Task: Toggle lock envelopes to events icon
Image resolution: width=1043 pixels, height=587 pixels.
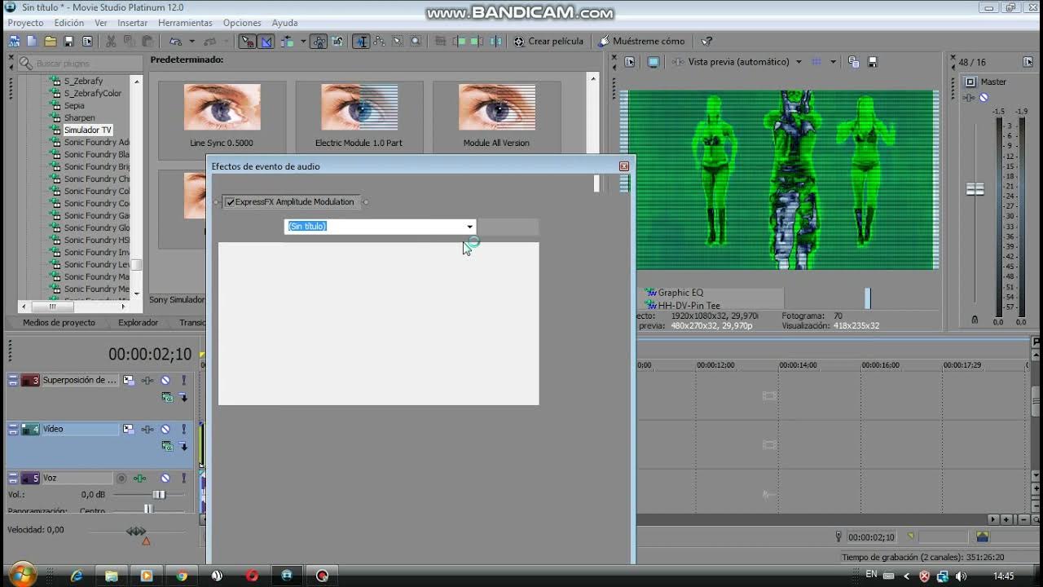Action: point(319,41)
